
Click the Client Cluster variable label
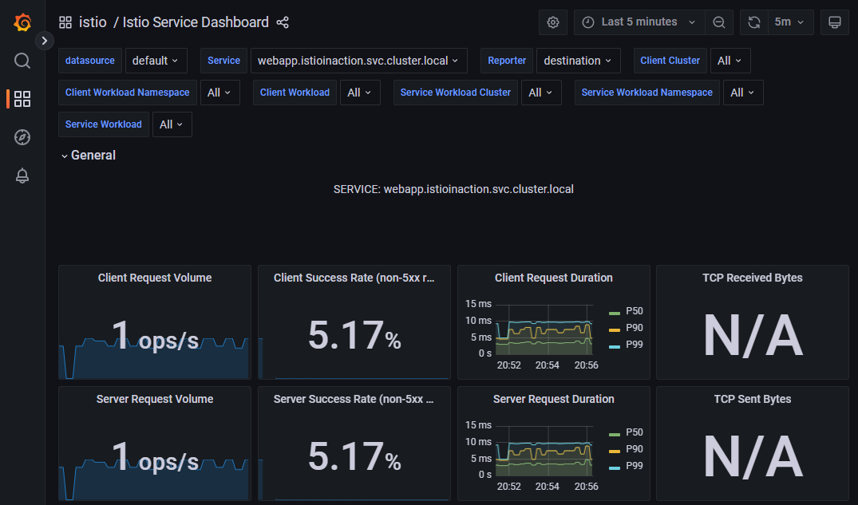coord(670,61)
